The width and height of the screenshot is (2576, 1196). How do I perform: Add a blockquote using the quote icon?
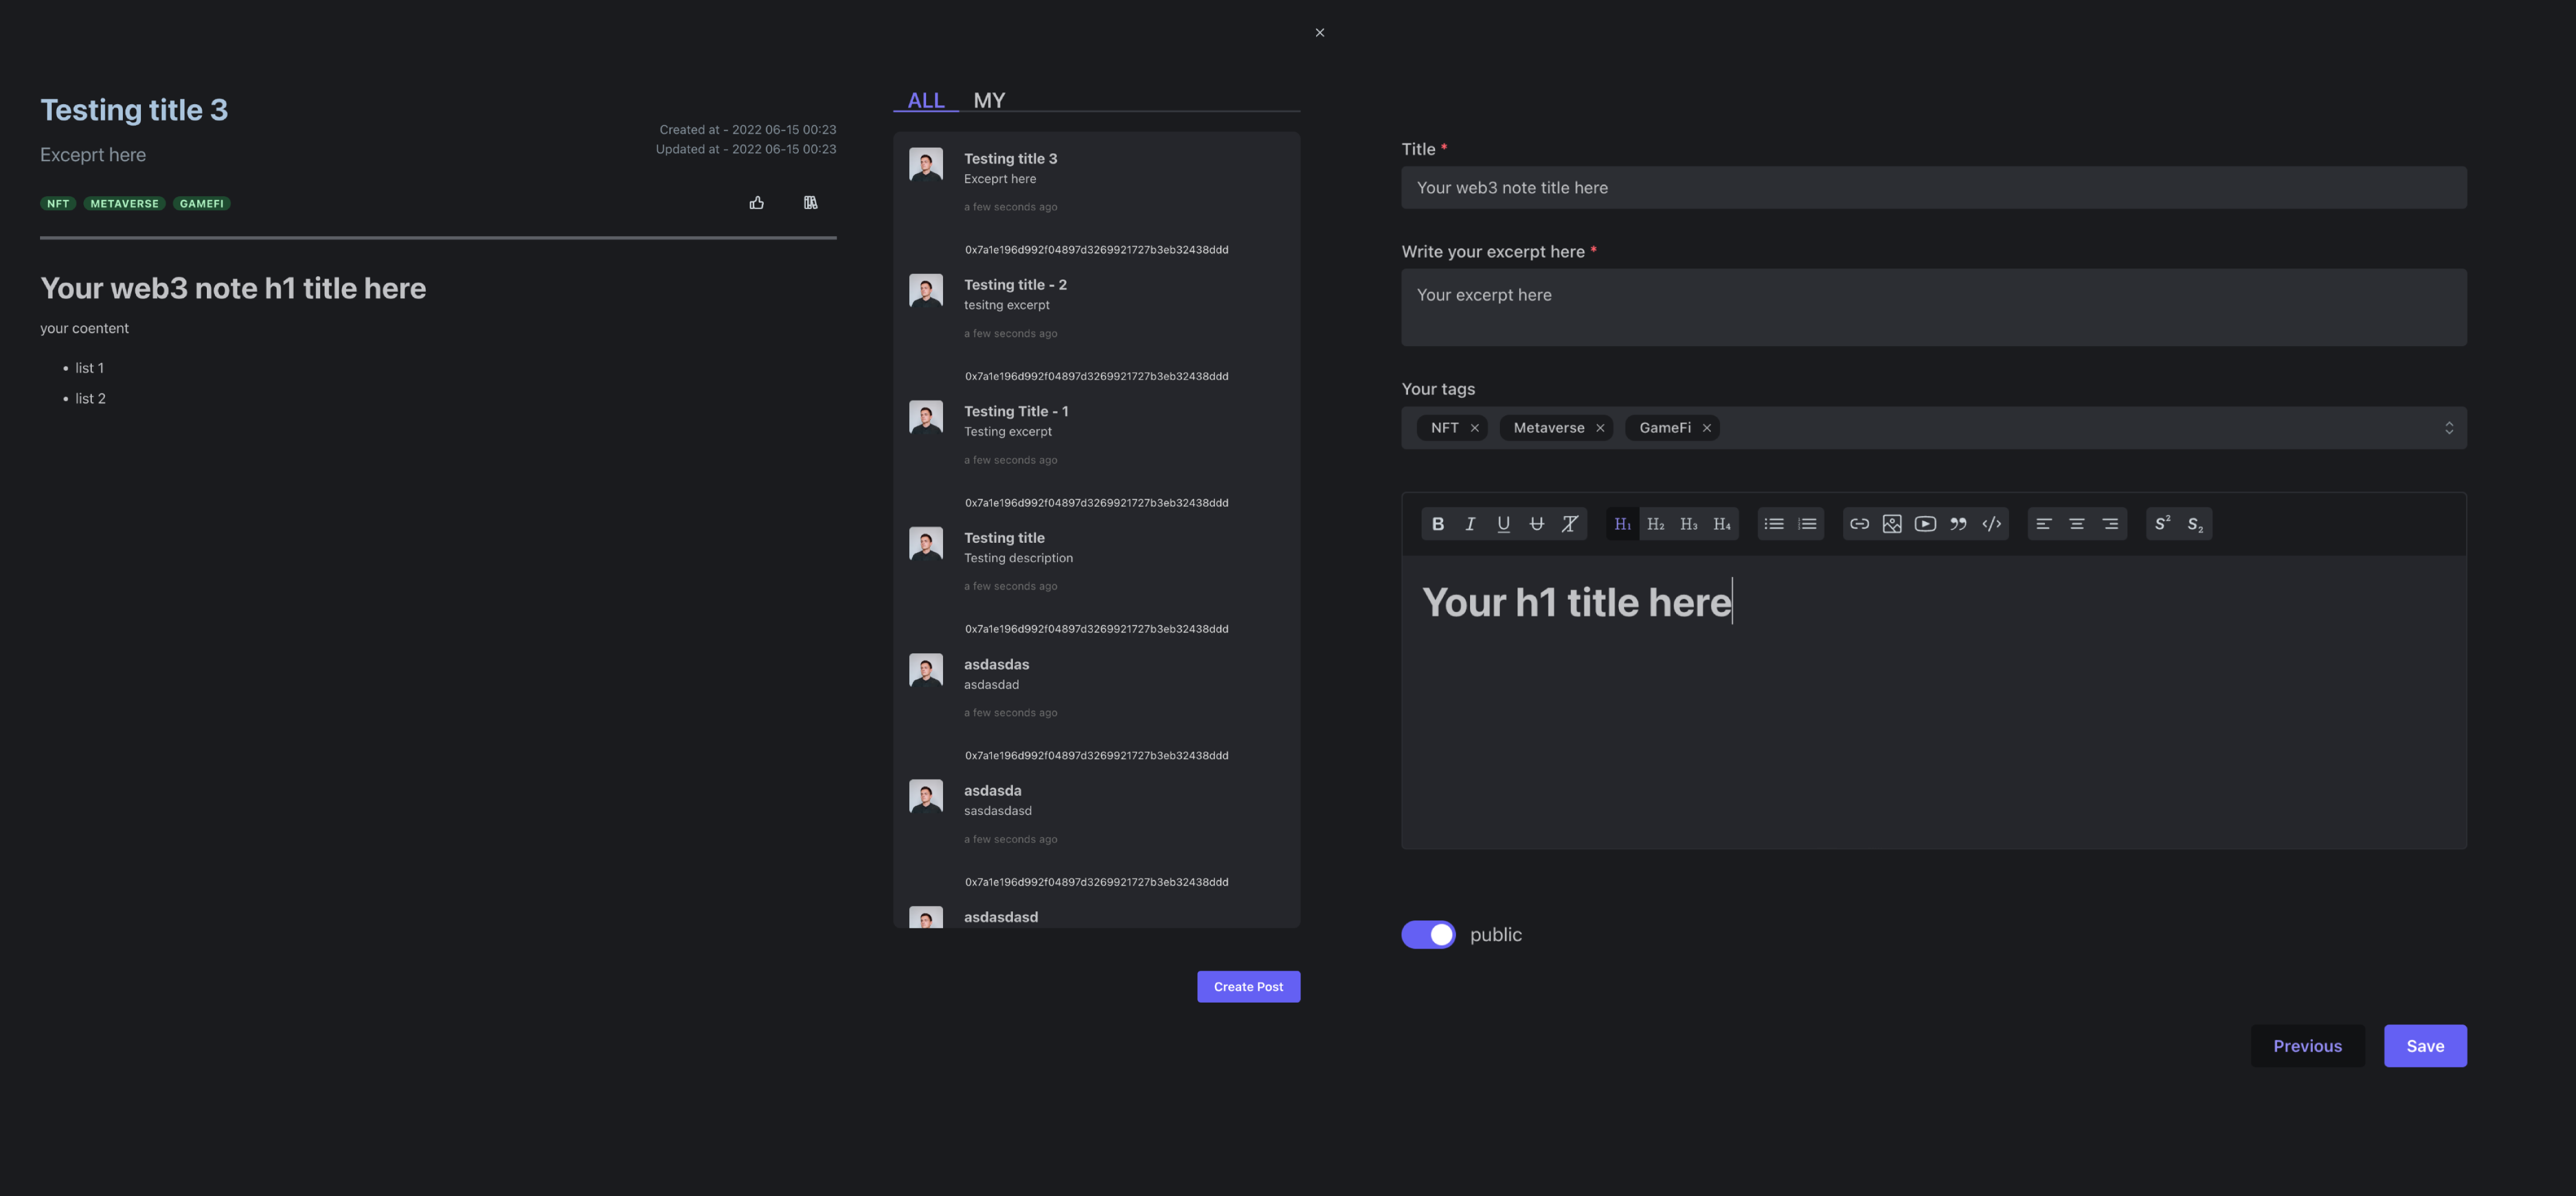(x=1958, y=524)
